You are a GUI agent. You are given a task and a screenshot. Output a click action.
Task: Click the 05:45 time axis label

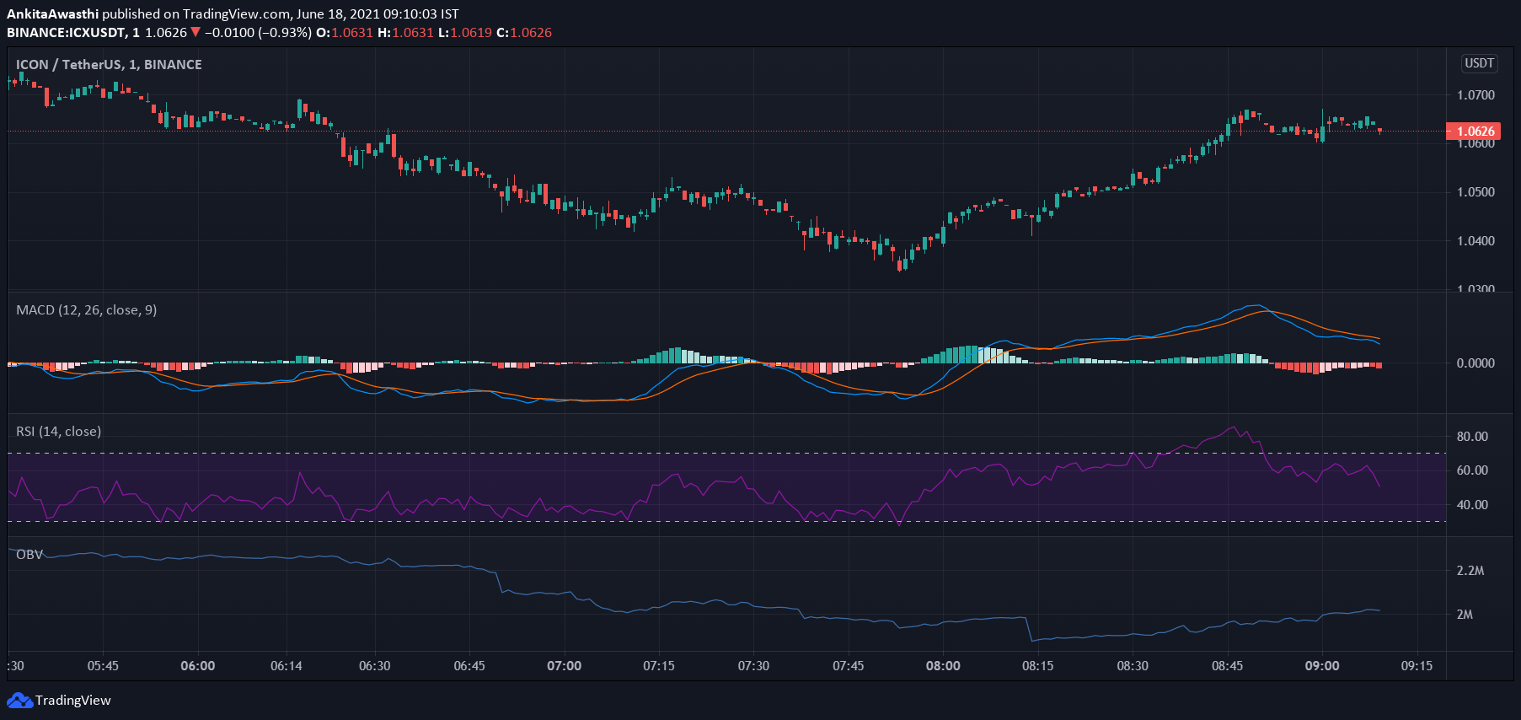(103, 666)
